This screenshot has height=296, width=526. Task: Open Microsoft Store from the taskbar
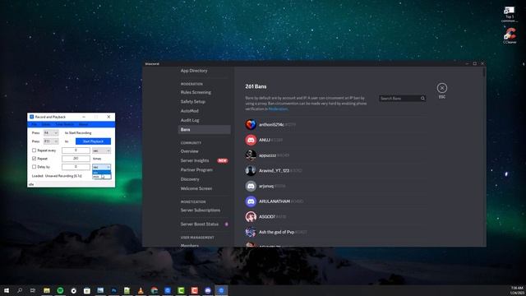(87, 290)
